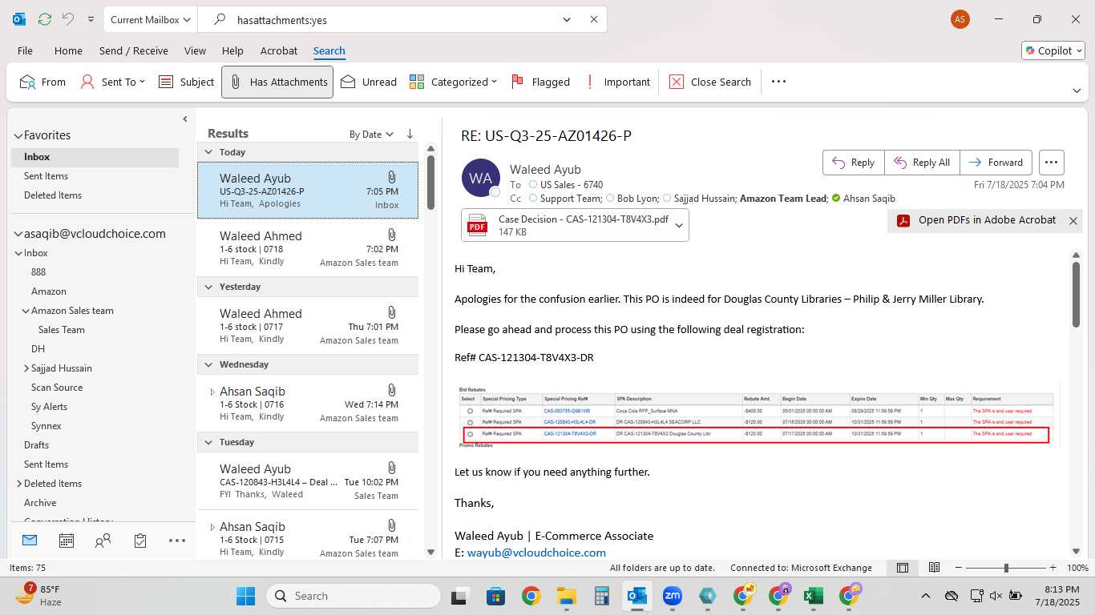Click Forward button
The width and height of the screenshot is (1095, 615).
click(996, 163)
